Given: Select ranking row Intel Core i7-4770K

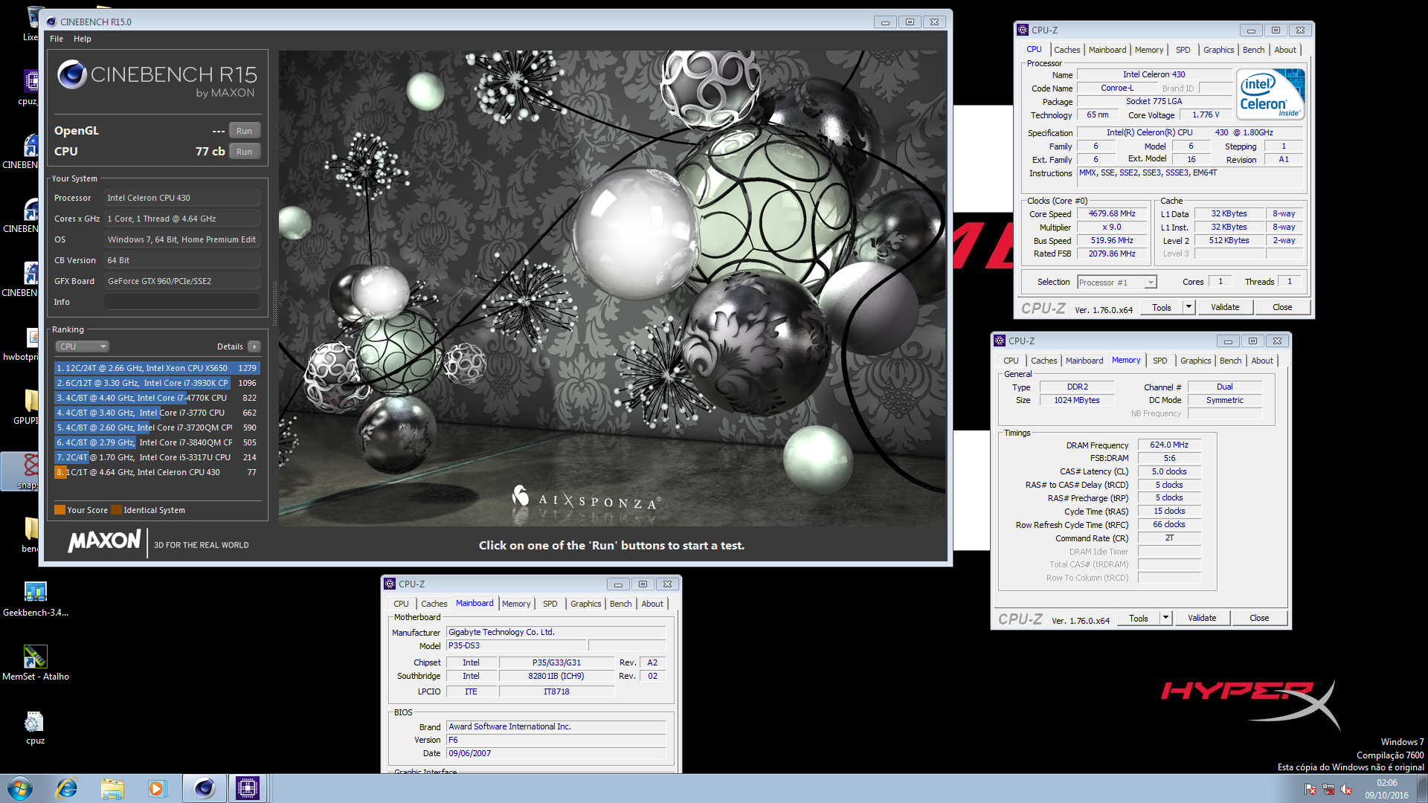Looking at the screenshot, I should (x=157, y=398).
